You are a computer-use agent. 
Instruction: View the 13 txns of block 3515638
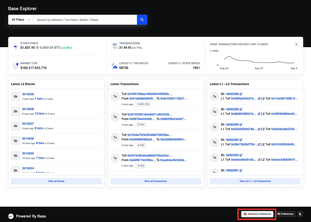(40, 114)
